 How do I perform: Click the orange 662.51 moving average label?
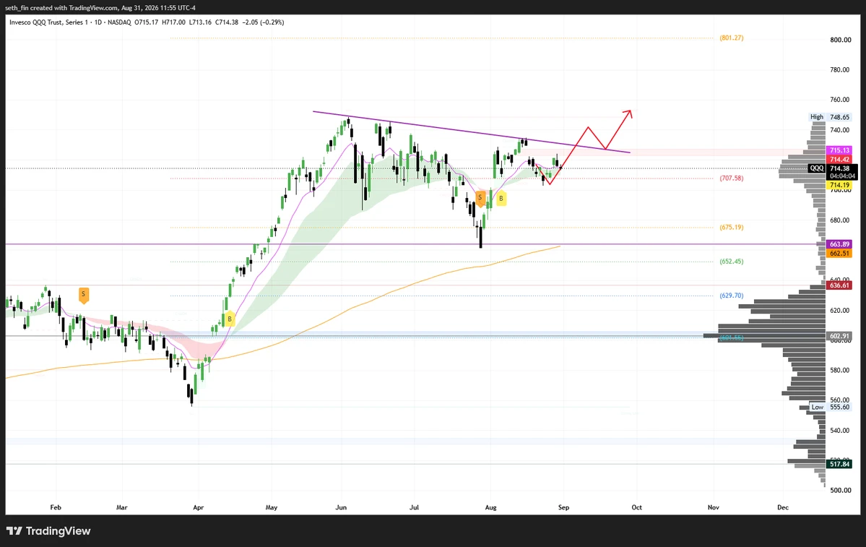click(x=839, y=253)
